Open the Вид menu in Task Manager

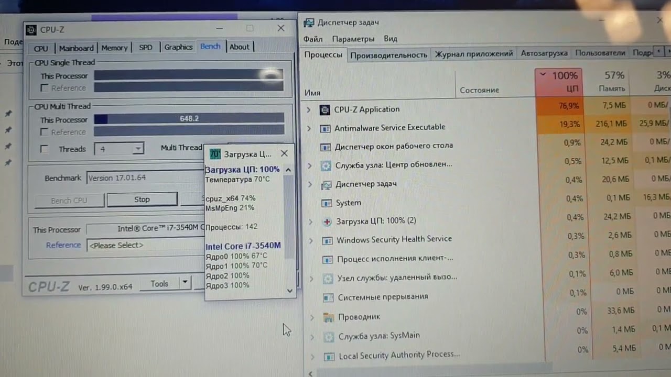coord(391,39)
